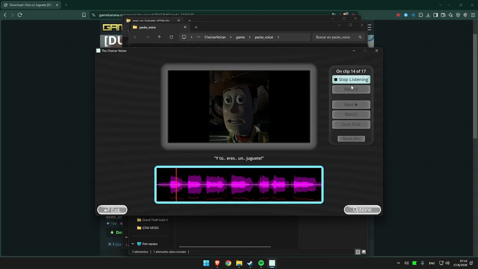Add a new tab in File Explorer
The width and height of the screenshot is (478, 269).
click(x=196, y=27)
